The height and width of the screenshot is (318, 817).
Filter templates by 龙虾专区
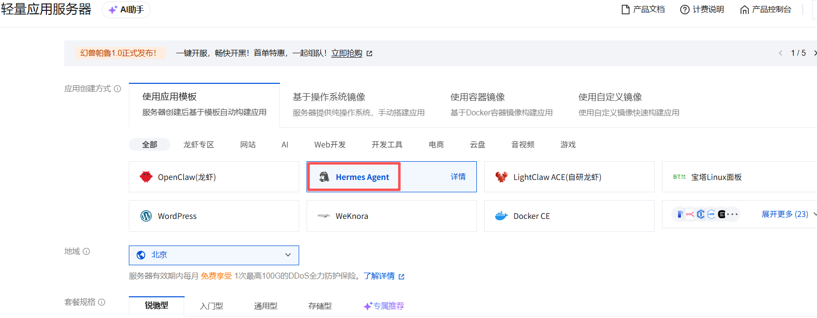pos(198,144)
